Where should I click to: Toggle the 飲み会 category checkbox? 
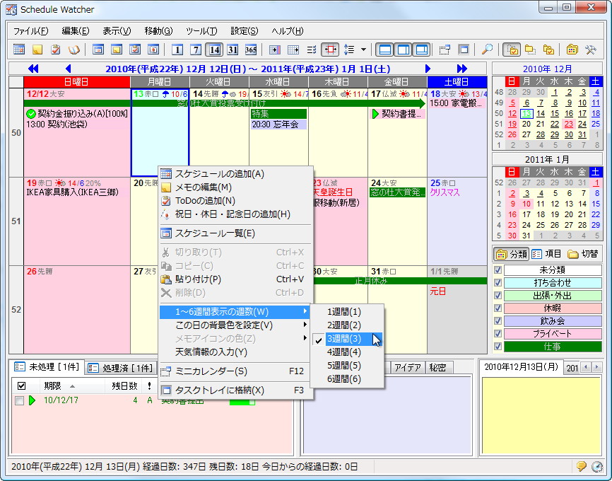498,321
